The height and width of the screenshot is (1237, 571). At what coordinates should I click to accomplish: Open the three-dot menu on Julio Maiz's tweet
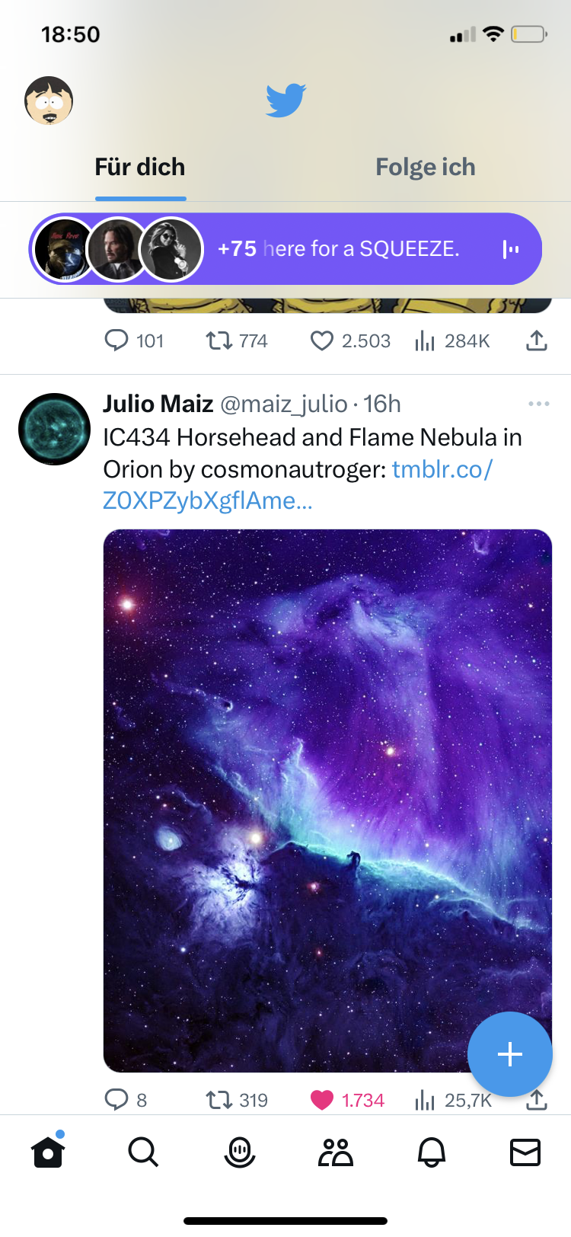tap(538, 404)
